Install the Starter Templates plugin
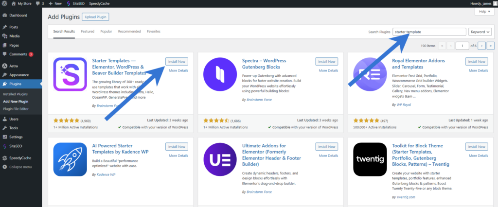This screenshot has width=498, height=207. (177, 62)
